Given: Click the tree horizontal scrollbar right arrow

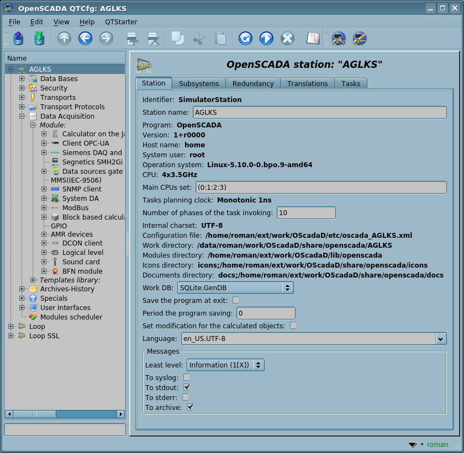Looking at the screenshot, I should (121, 414).
